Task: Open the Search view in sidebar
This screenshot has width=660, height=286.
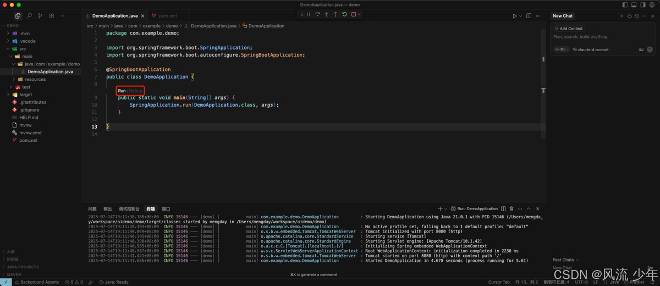Action: [x=29, y=16]
